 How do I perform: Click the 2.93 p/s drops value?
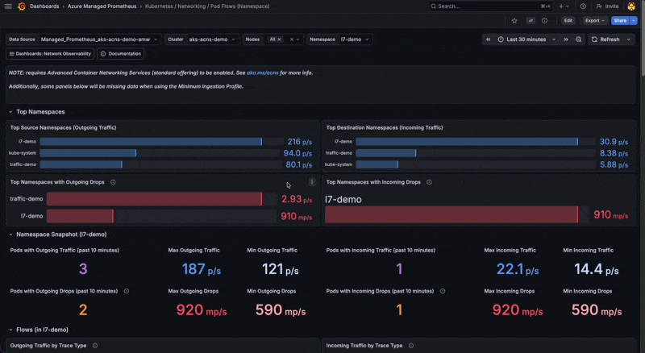coord(297,199)
